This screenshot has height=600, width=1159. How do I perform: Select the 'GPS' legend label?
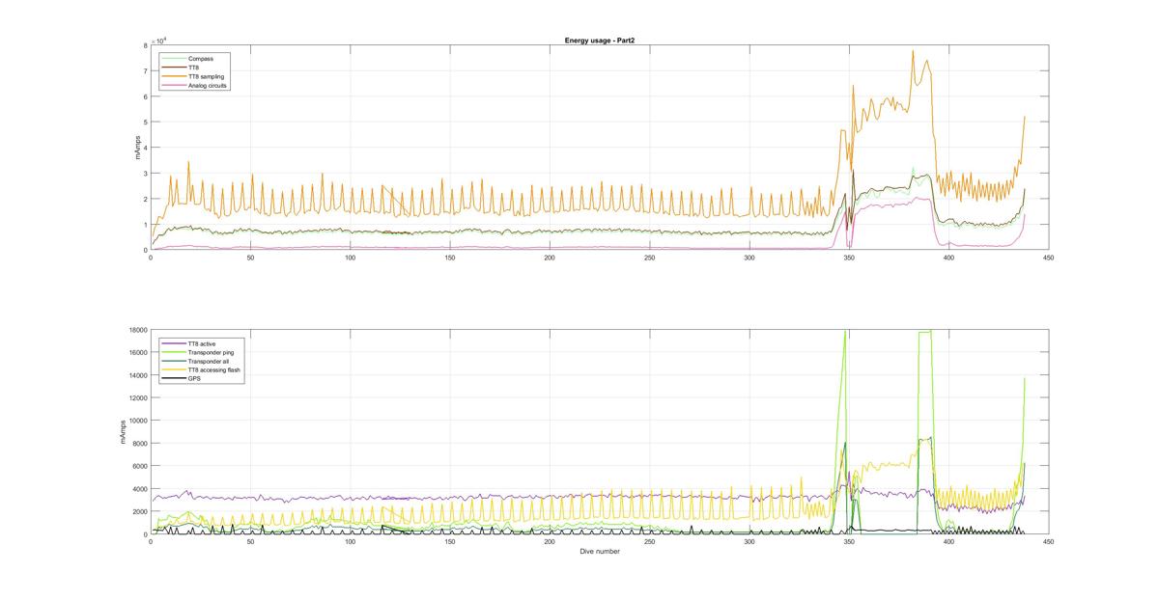pos(194,377)
